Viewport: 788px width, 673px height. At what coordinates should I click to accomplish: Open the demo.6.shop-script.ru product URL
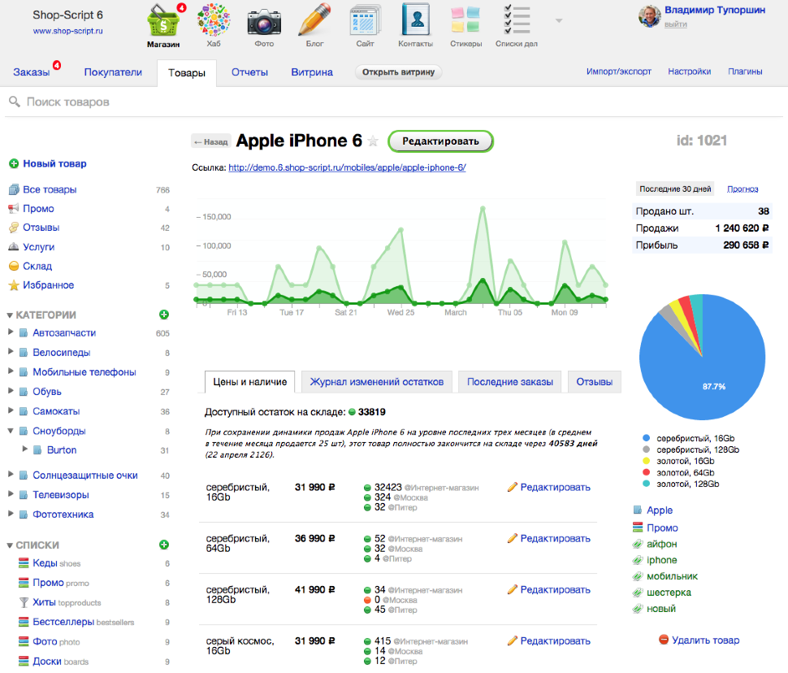(x=347, y=167)
